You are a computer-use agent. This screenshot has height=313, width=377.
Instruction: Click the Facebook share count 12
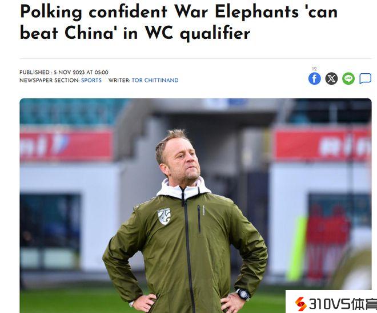(314, 69)
